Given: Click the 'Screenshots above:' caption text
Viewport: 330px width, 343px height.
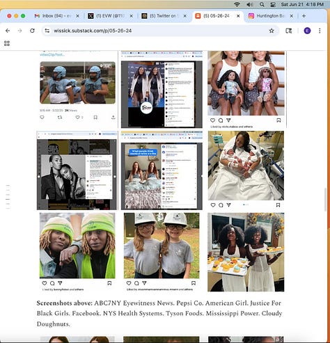Looking at the screenshot, I should [x=65, y=303].
